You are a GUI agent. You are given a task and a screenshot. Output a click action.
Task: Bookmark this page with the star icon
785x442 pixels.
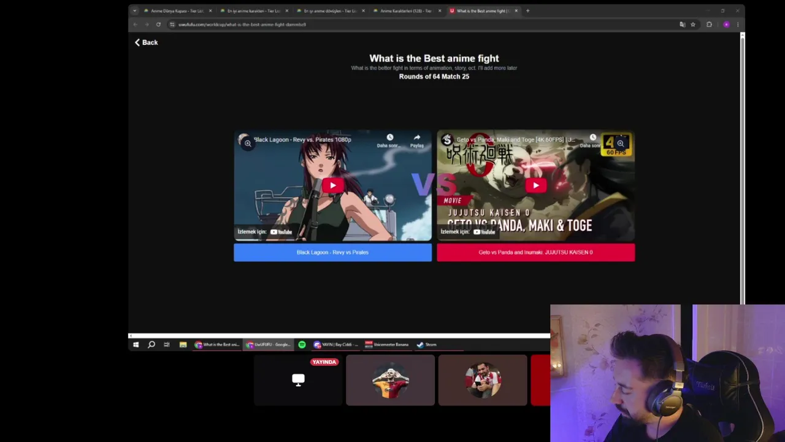click(x=693, y=25)
